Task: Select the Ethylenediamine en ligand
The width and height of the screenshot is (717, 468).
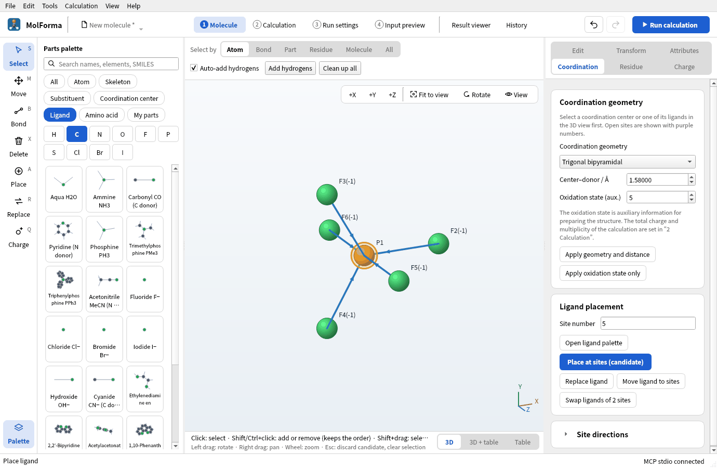Action: pyautogui.click(x=145, y=389)
